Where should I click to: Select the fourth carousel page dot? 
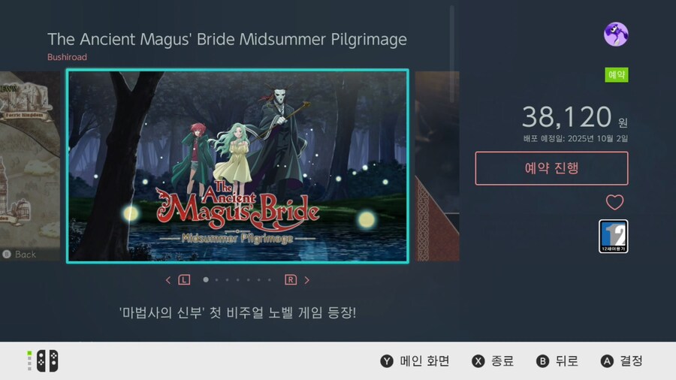[x=238, y=280]
